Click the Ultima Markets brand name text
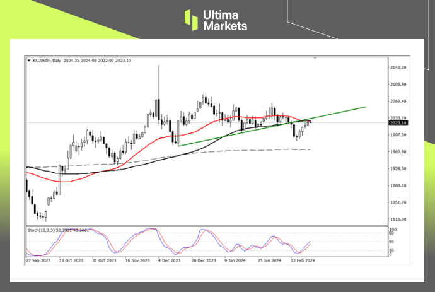 pos(226,20)
